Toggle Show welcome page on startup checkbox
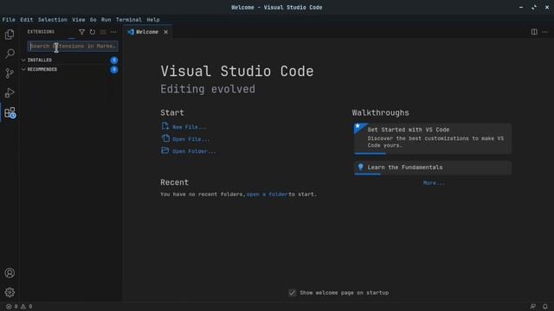Screen dimensions: 554x311 pyautogui.click(x=293, y=293)
